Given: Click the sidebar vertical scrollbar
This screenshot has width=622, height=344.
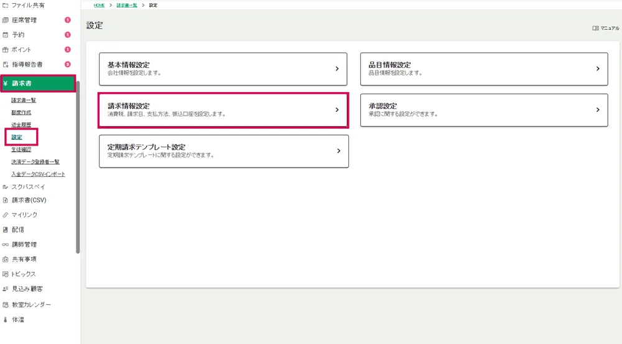Looking at the screenshot, I should pyautogui.click(x=78, y=168).
